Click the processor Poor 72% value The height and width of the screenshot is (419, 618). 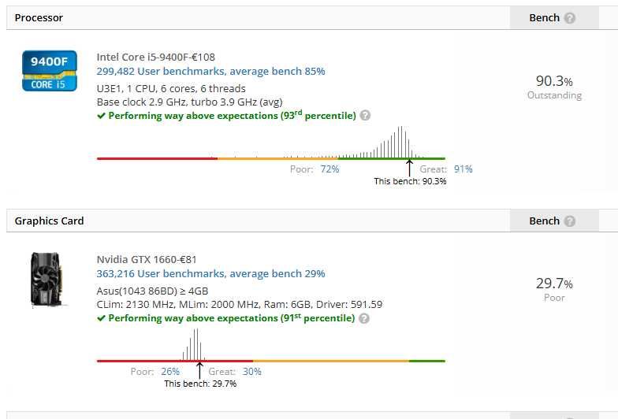(x=329, y=169)
